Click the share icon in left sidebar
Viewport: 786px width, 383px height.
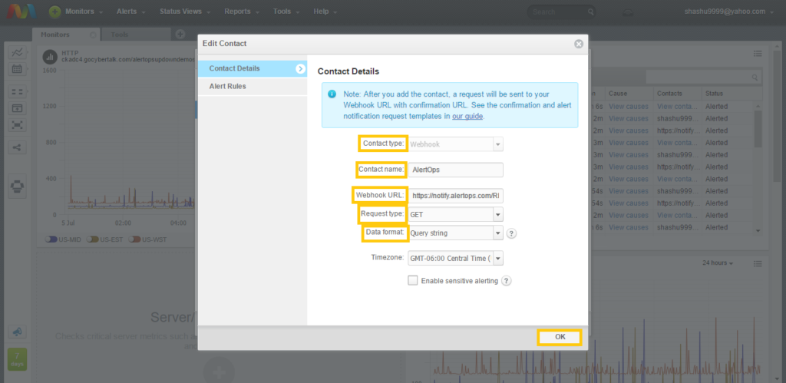[17, 147]
